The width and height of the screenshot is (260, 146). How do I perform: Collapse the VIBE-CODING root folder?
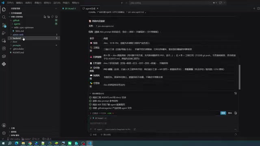point(17,17)
